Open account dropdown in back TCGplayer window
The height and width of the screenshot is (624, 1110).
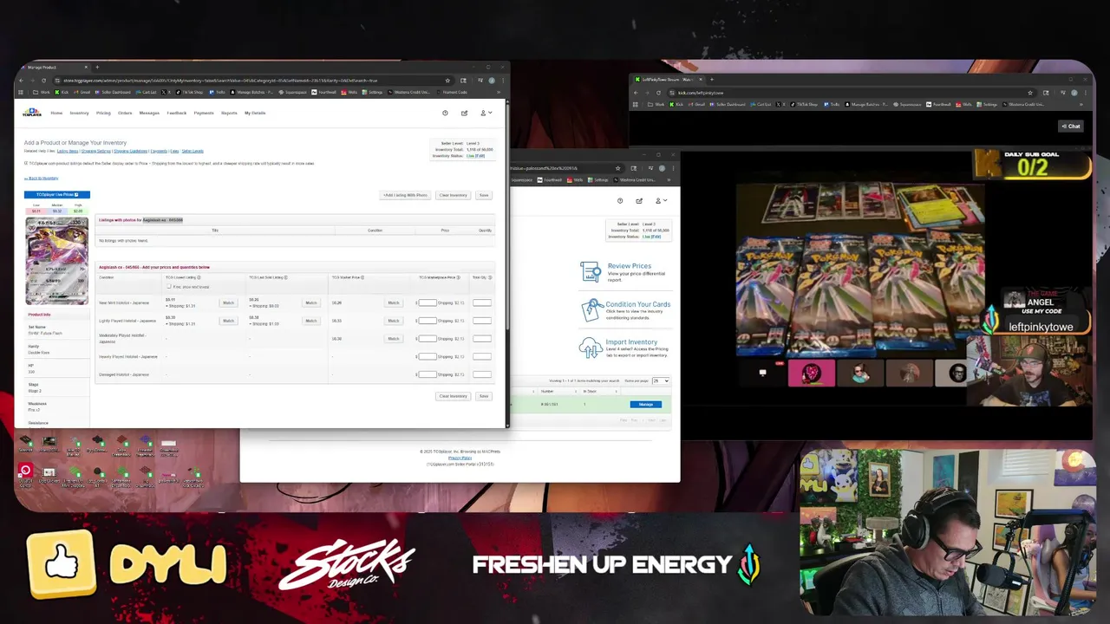point(661,201)
